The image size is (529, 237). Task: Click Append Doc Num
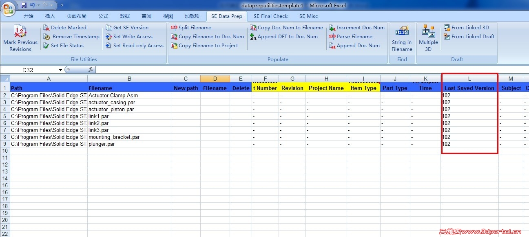tap(354, 46)
